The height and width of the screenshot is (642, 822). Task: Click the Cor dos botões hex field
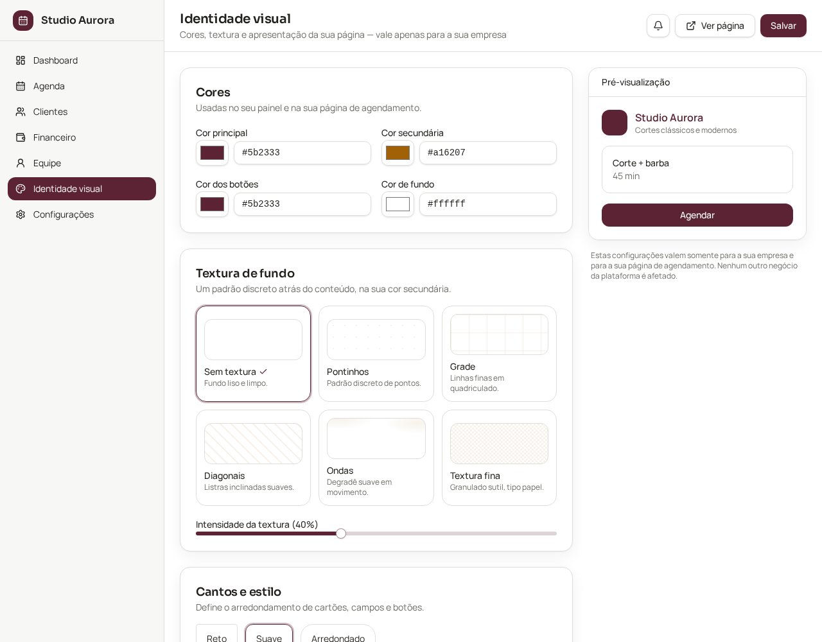pyautogui.click(x=302, y=204)
